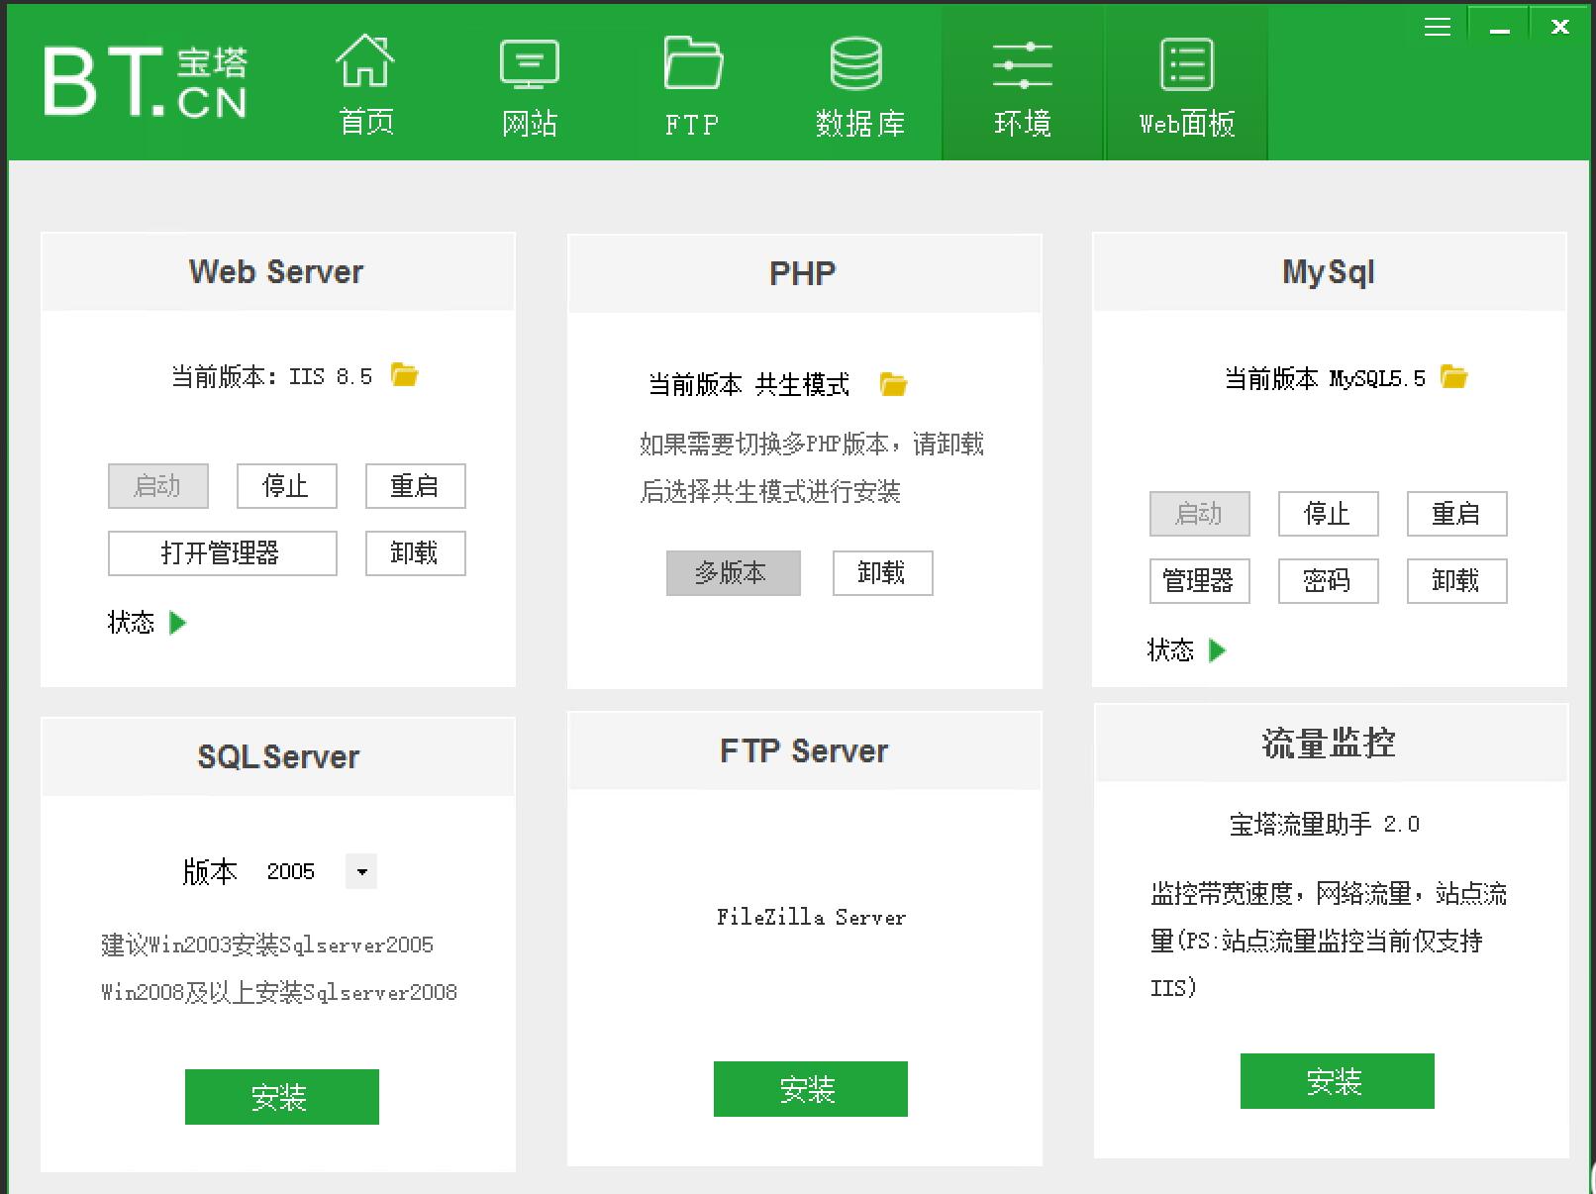This screenshot has width=1596, height=1194.
Task: Click the text FileZilla Server
Action: pyautogui.click(x=811, y=918)
